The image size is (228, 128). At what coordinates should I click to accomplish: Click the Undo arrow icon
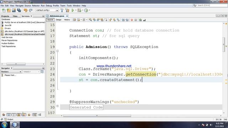coord(25,10)
